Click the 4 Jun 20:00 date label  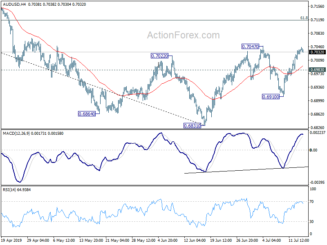tap(168, 240)
